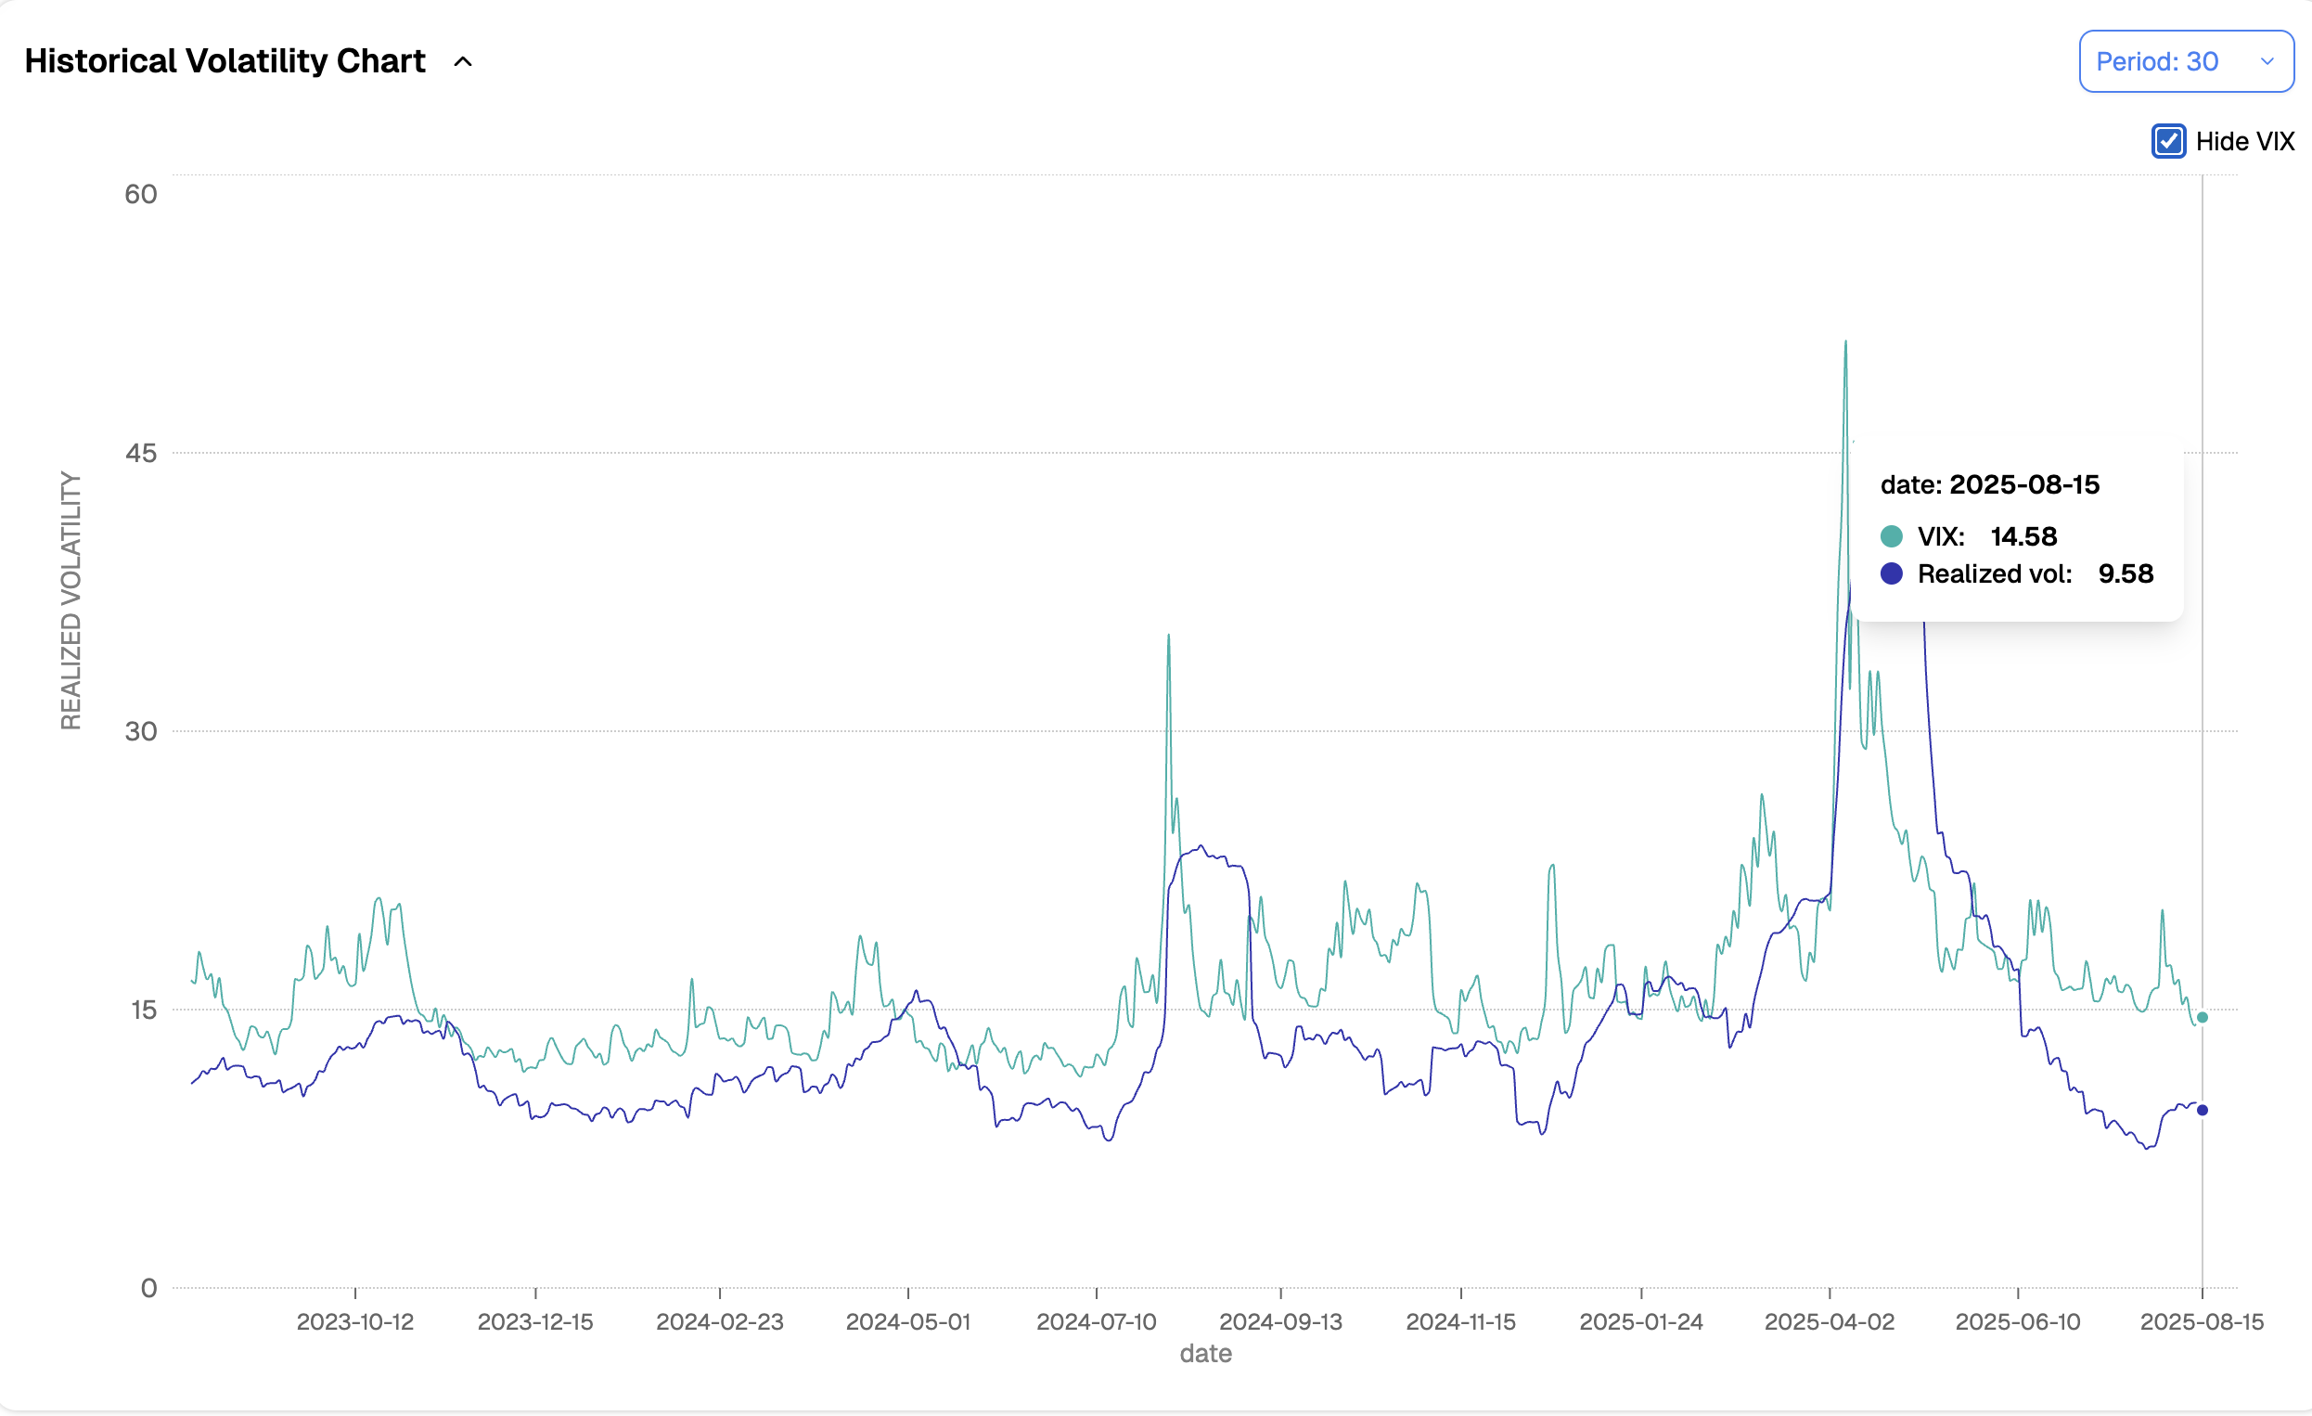2312x1416 pixels.
Task: Click the 'date' x-axis title
Action: [1205, 1353]
